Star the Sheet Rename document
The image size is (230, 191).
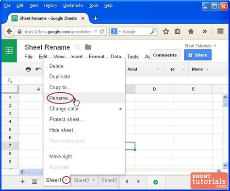pos(77,47)
